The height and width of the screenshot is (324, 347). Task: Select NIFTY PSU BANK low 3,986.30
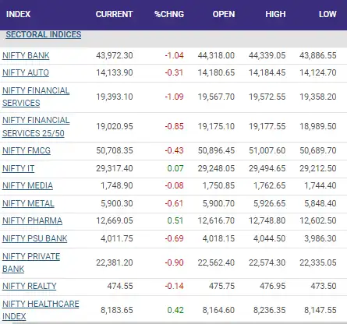[x=320, y=238]
